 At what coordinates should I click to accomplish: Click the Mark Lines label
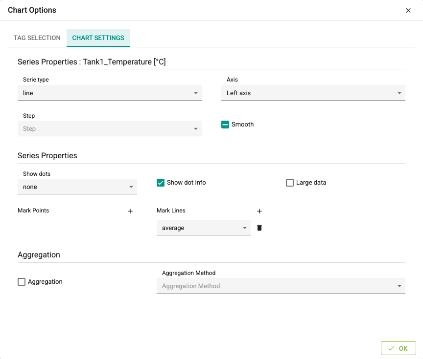pyautogui.click(x=171, y=211)
